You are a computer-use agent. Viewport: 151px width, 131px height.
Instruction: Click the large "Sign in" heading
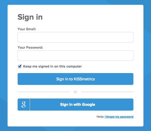click(x=30, y=17)
